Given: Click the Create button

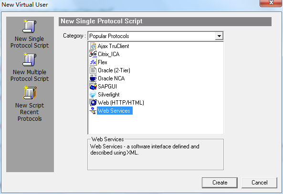Looking at the screenshot, I should tap(220, 183).
